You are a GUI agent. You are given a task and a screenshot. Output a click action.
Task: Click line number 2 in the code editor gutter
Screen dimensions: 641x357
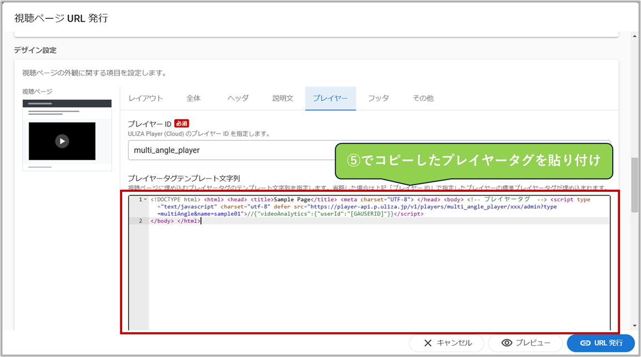tap(140, 221)
